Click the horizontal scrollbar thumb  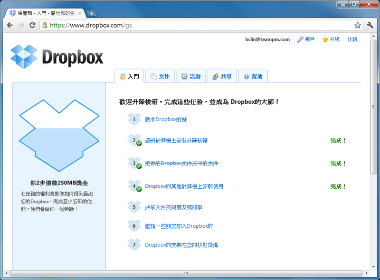(x=186, y=273)
